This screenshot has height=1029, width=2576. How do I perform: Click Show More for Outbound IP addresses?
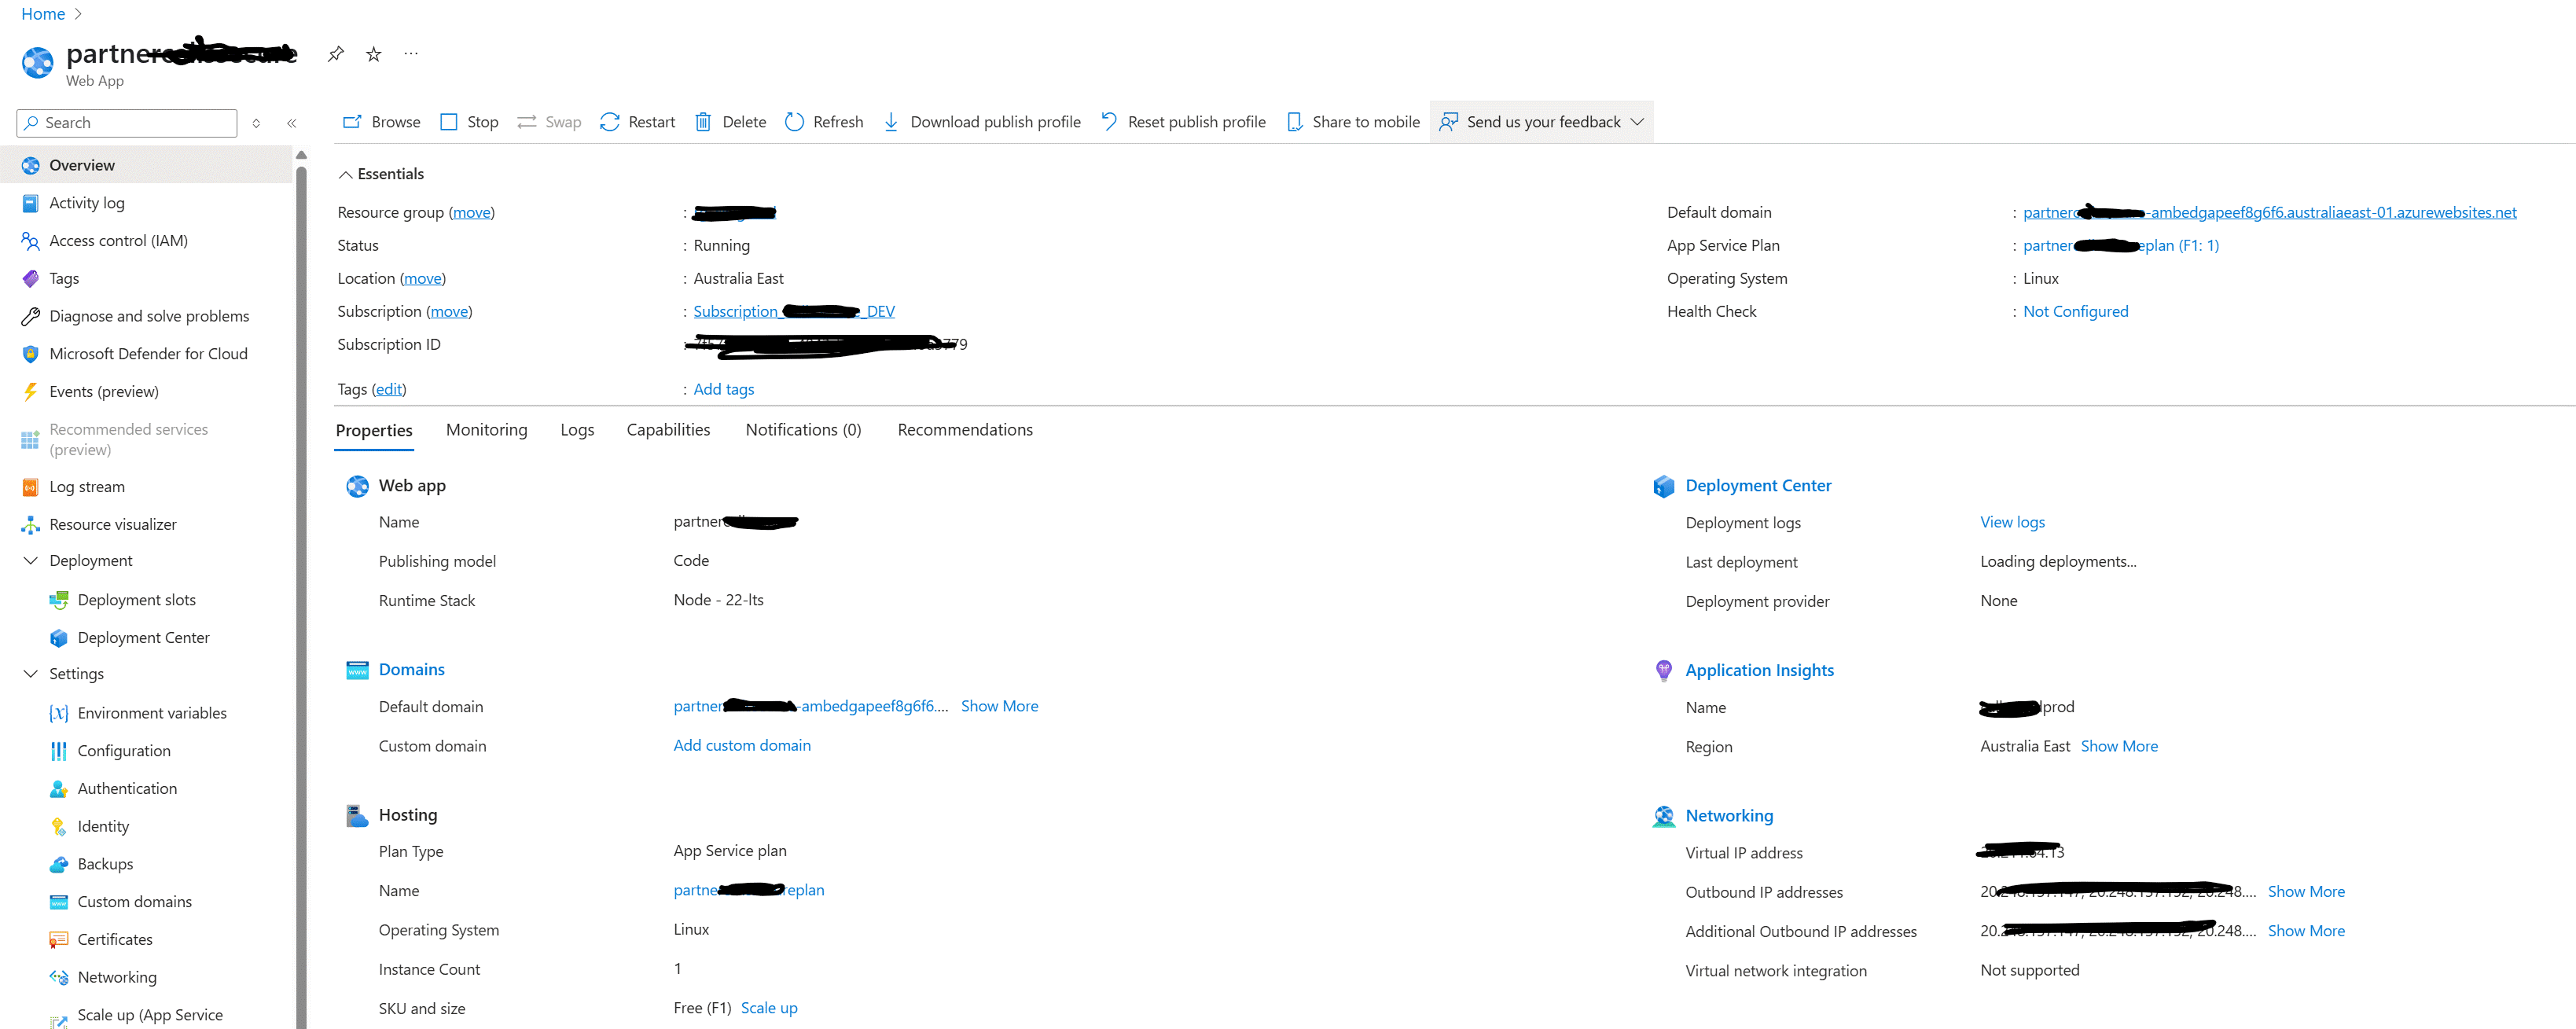(x=2306, y=892)
